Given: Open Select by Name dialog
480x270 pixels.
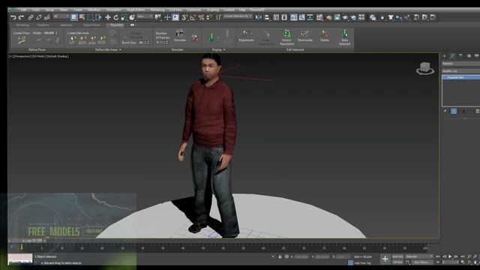Looking at the screenshot, I should (82, 17).
